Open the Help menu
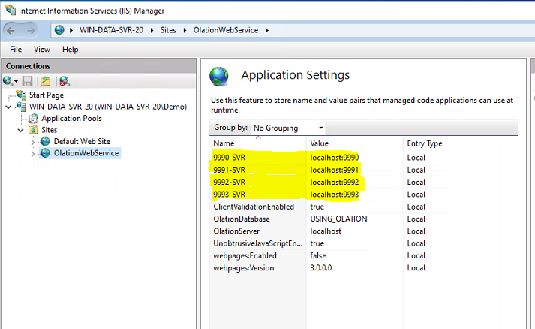The height and width of the screenshot is (329, 535). tap(70, 50)
